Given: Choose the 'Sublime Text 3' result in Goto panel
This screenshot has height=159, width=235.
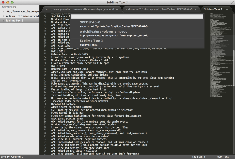Looking at the screenshot, I should pyautogui.click(x=137, y=43).
